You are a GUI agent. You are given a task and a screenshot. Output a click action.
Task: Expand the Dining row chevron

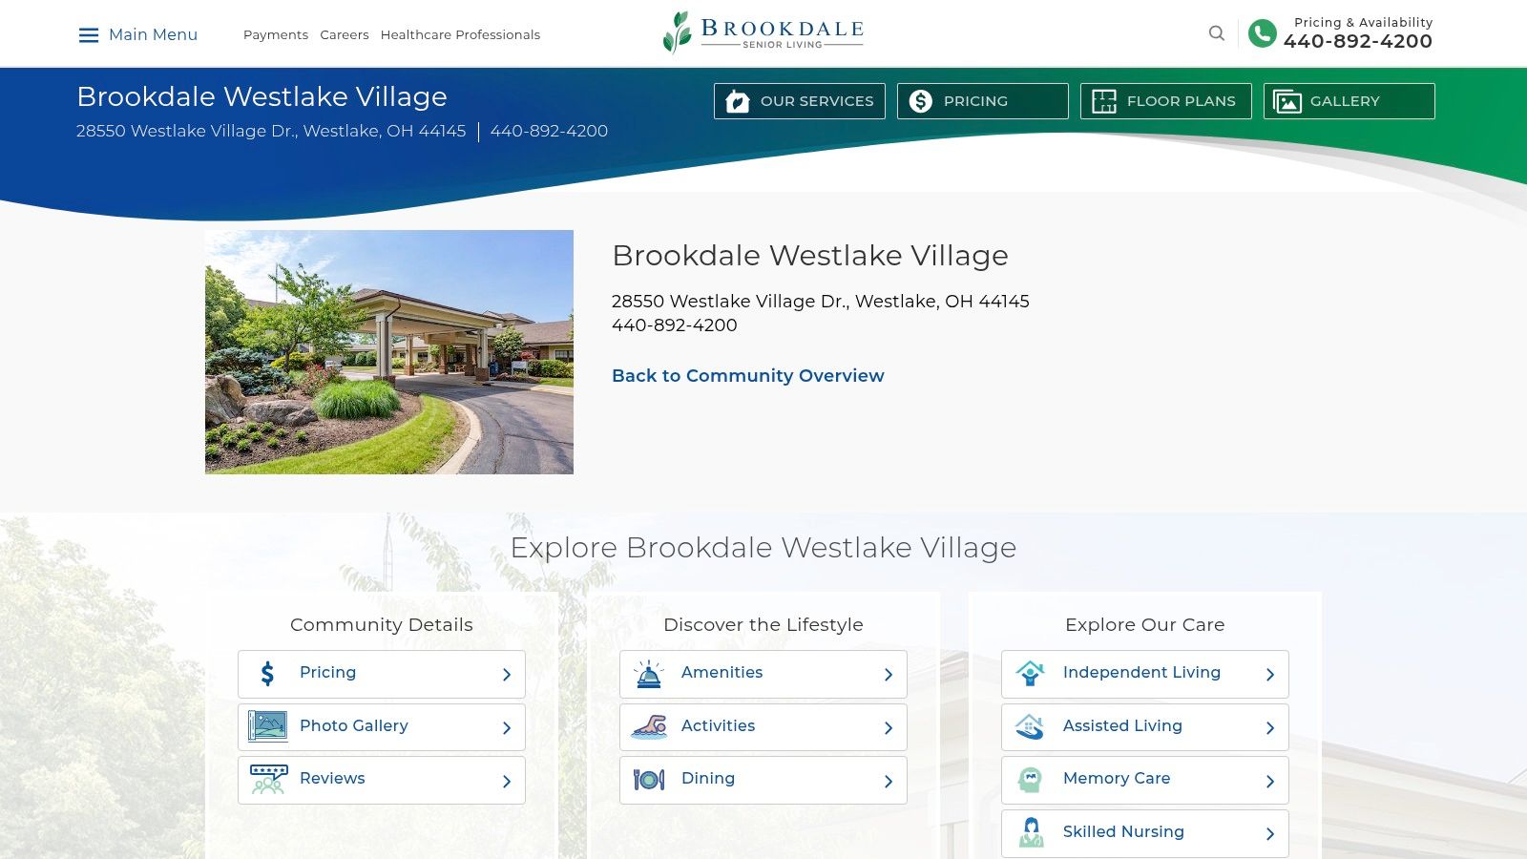coord(889,782)
